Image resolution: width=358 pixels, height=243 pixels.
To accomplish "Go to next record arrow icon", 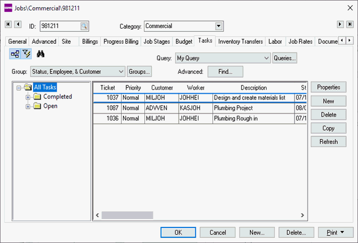I will (x=340, y=24).
